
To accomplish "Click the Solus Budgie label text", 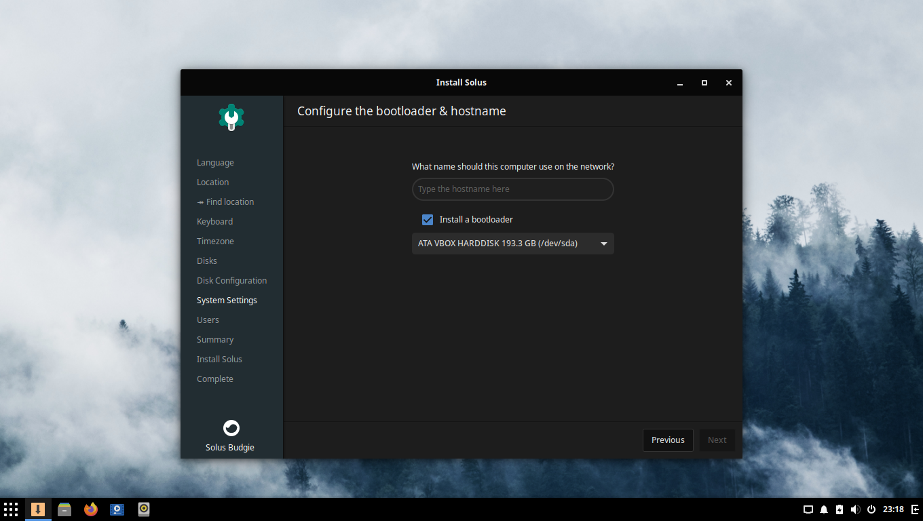I will coord(230,448).
